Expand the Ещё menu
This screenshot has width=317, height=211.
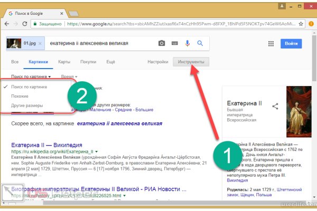click(110, 62)
